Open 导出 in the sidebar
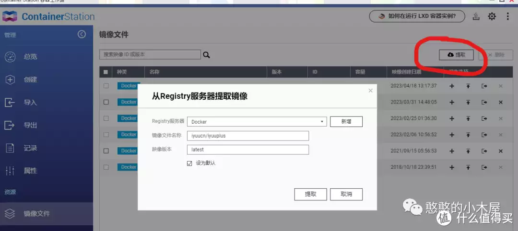The height and width of the screenshot is (231, 518). coord(46,125)
